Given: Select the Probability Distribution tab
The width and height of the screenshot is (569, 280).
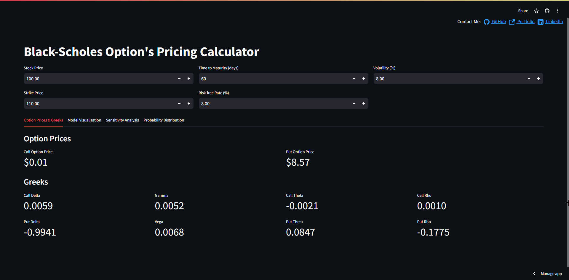Looking at the screenshot, I should click(x=164, y=120).
